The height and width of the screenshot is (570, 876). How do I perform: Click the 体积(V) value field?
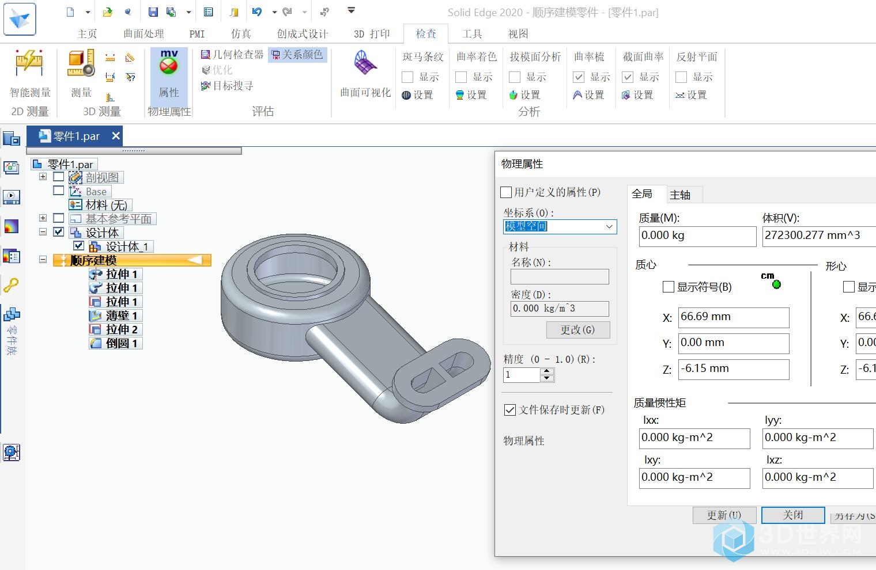pos(819,236)
